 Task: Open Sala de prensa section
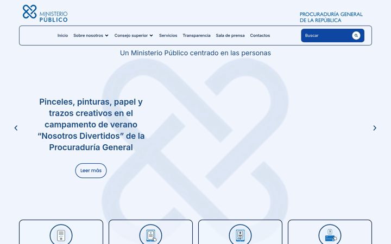[x=230, y=35]
